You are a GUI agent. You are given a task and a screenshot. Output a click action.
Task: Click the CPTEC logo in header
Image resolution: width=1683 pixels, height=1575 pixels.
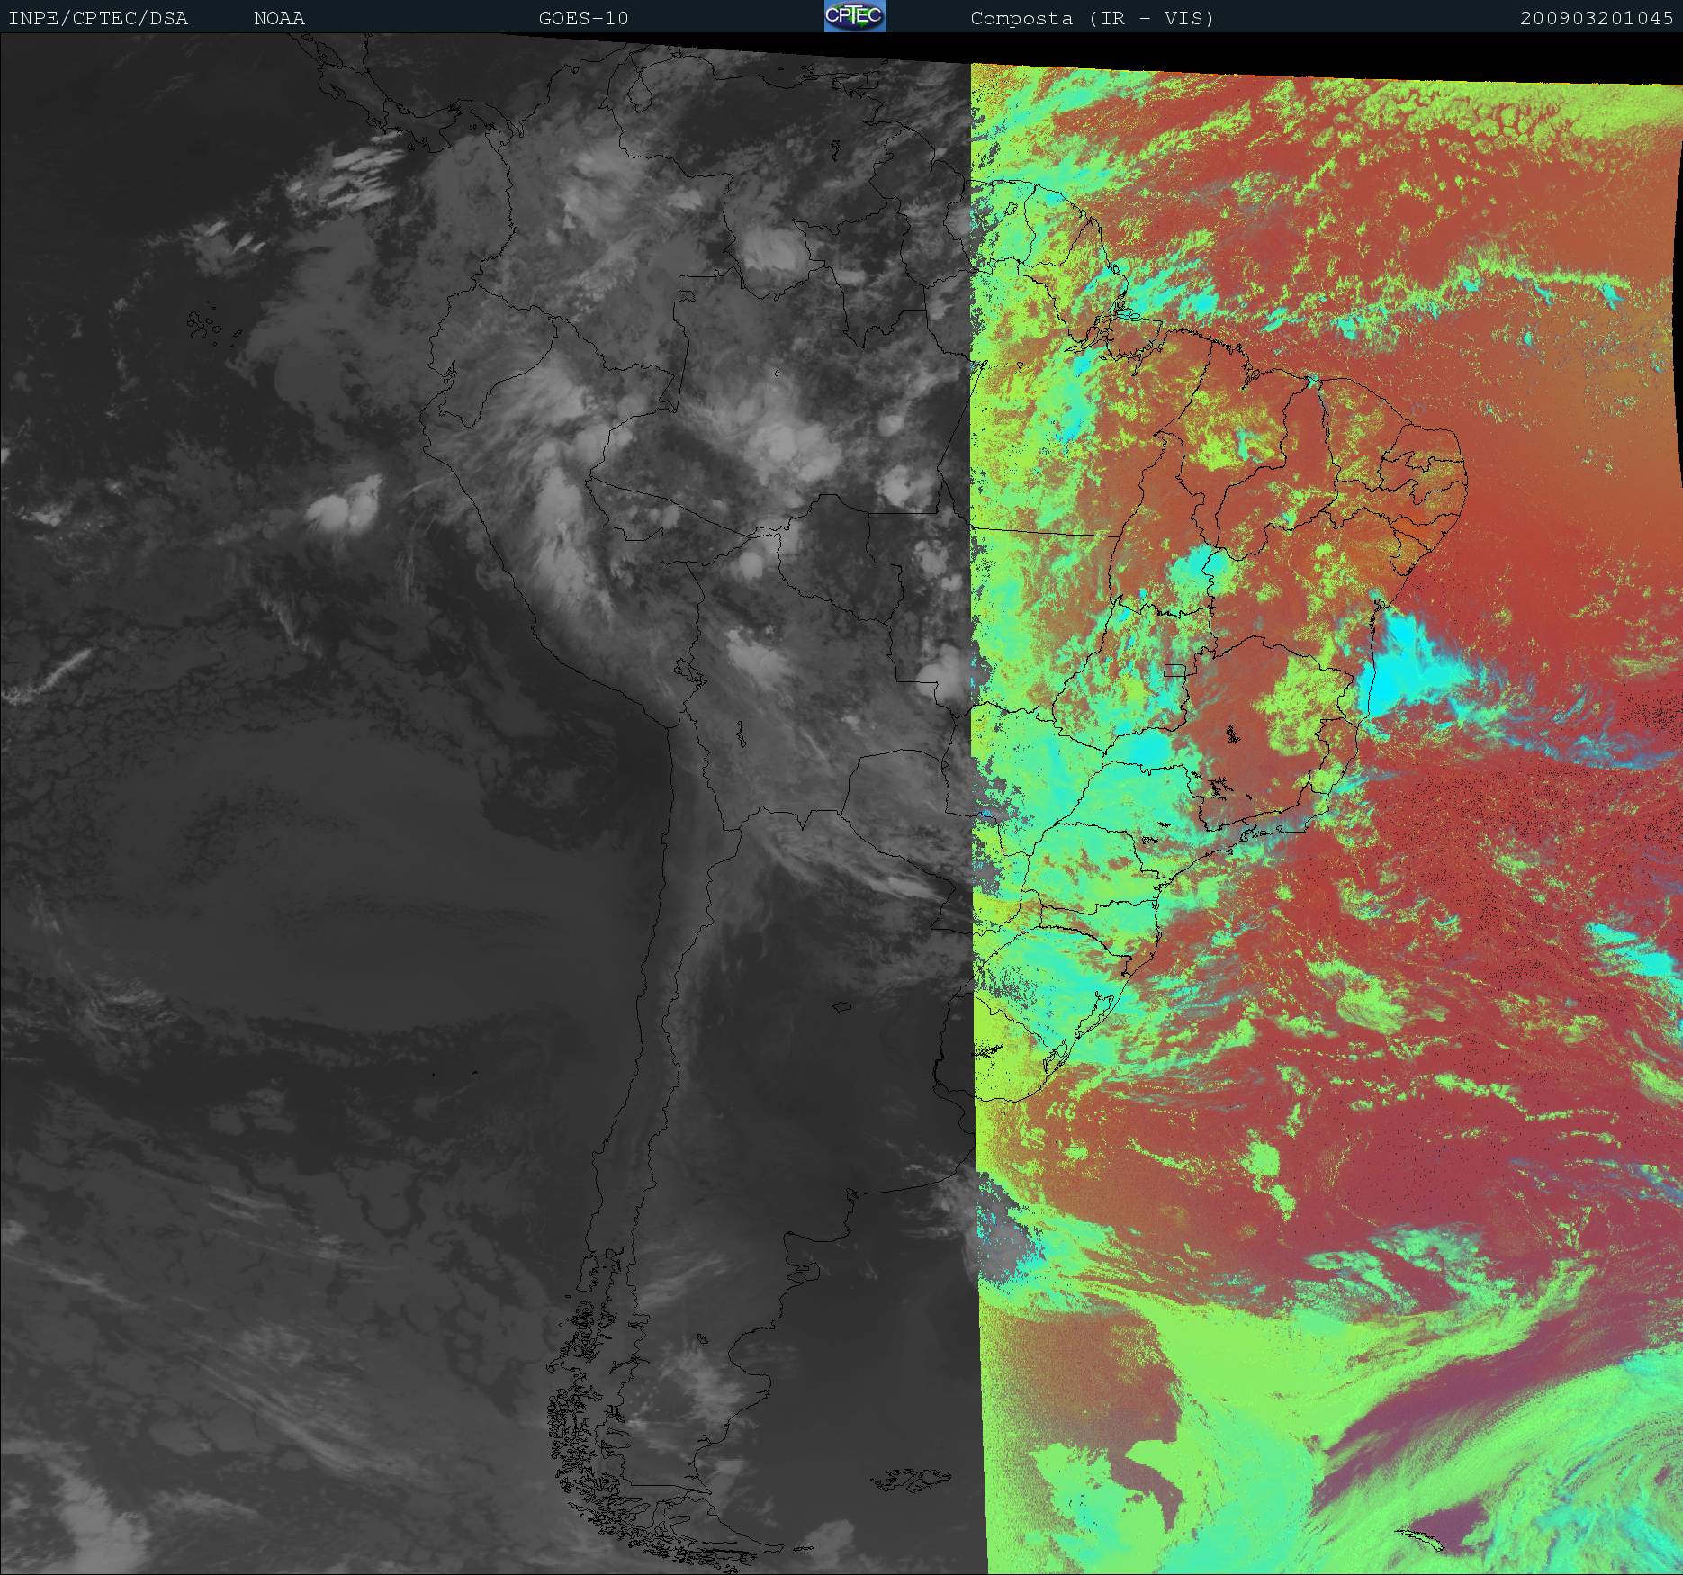coord(855,16)
